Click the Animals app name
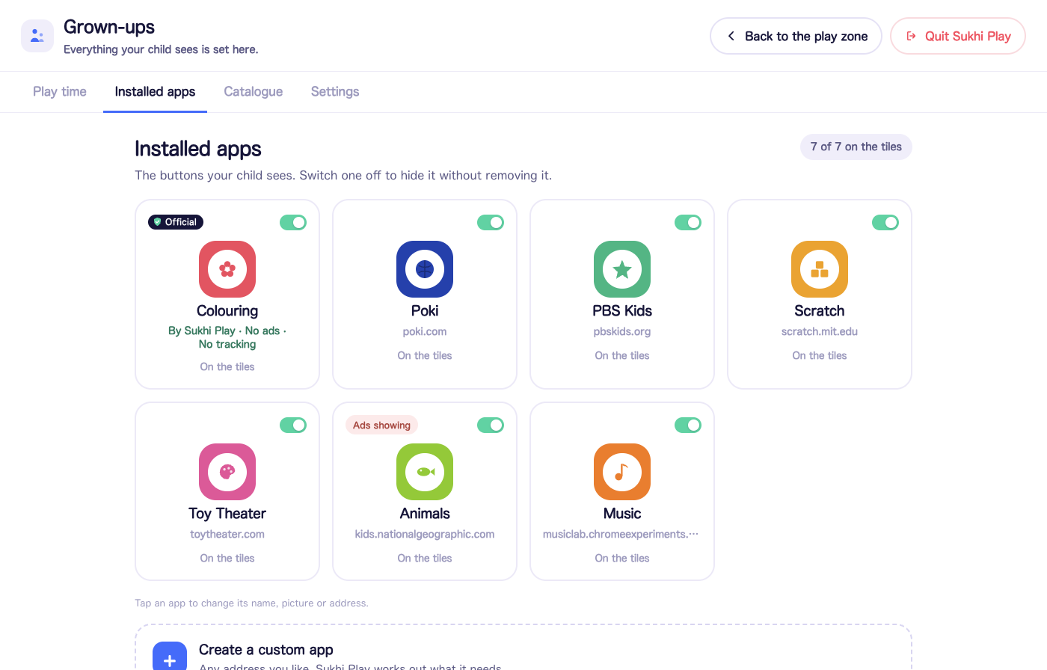 point(425,513)
